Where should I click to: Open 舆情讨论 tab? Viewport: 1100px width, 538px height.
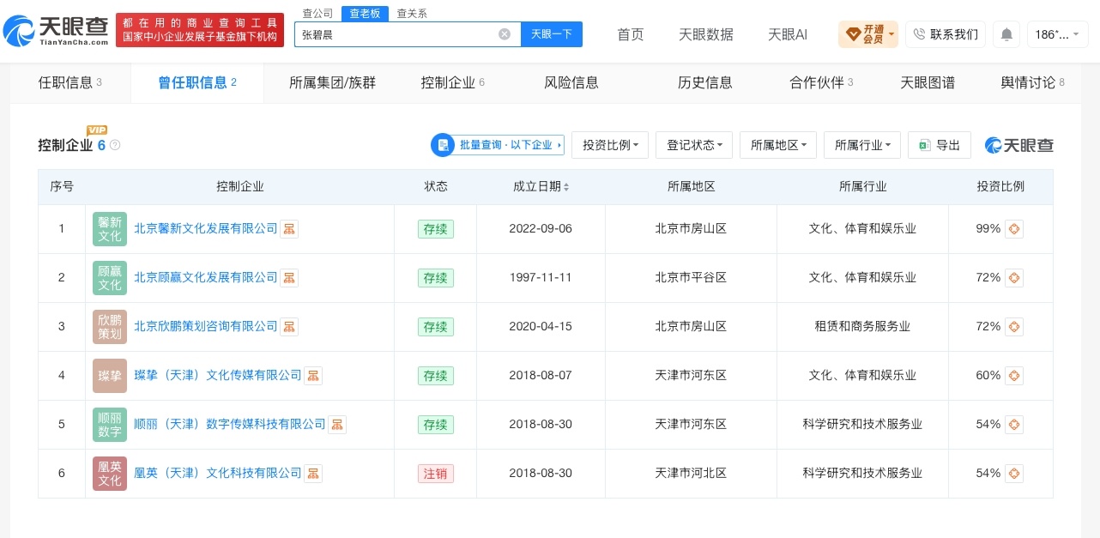[x=1032, y=82]
